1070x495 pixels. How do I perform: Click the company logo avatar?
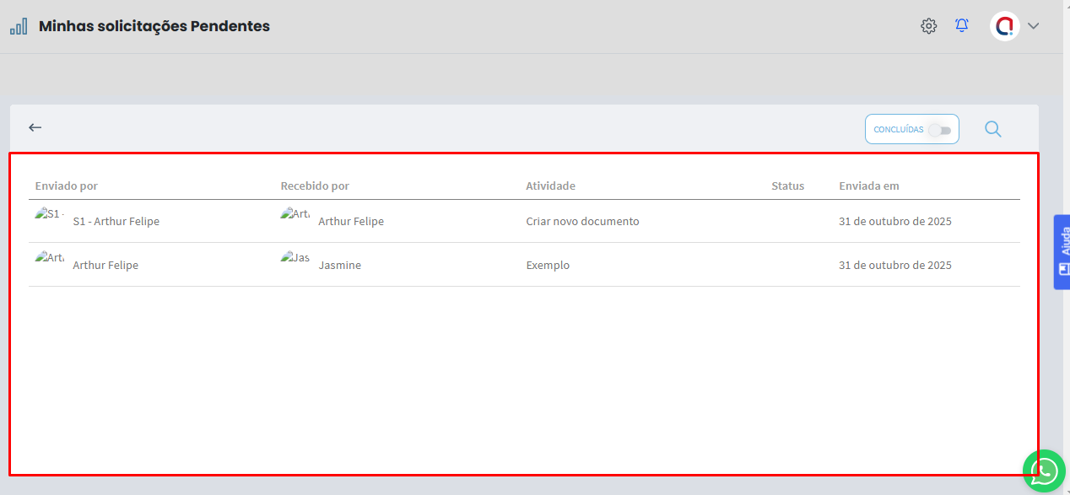click(x=1004, y=26)
